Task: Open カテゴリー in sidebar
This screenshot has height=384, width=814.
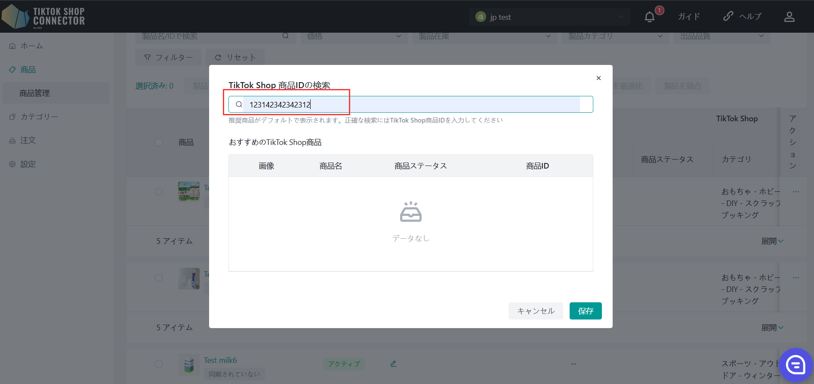Action: pyautogui.click(x=39, y=117)
